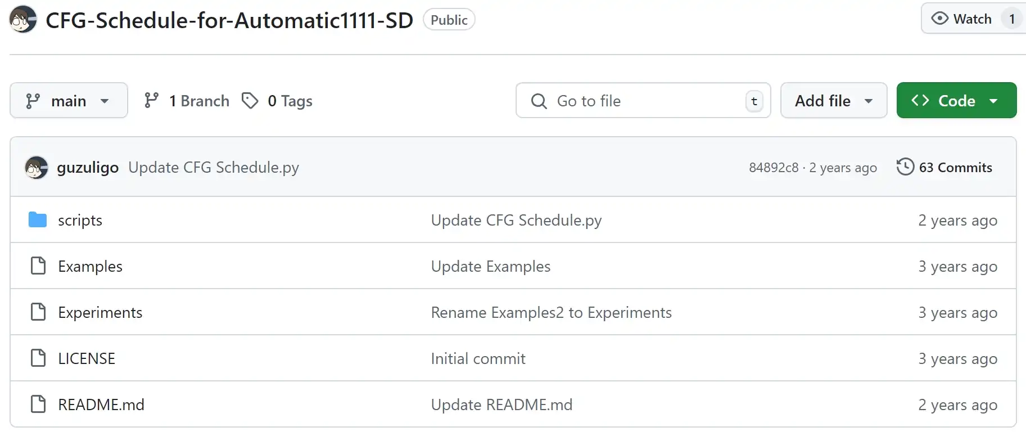This screenshot has height=436, width=1026.
Task: Click the branch icon next to 1 Branch
Action: click(x=152, y=101)
